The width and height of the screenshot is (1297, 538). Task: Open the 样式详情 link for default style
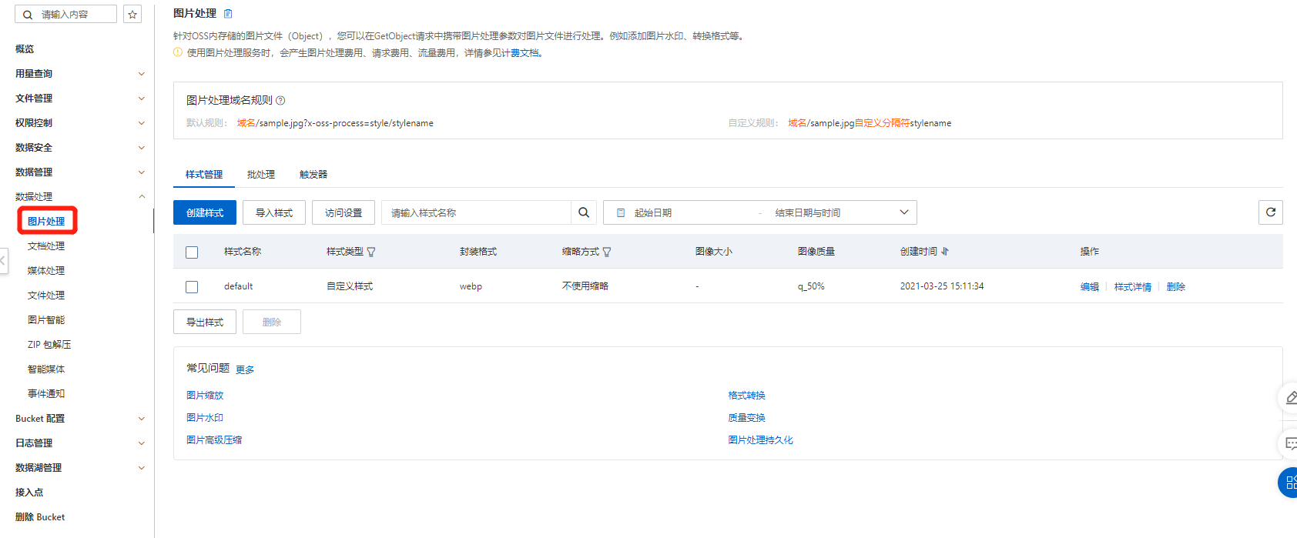click(1132, 287)
